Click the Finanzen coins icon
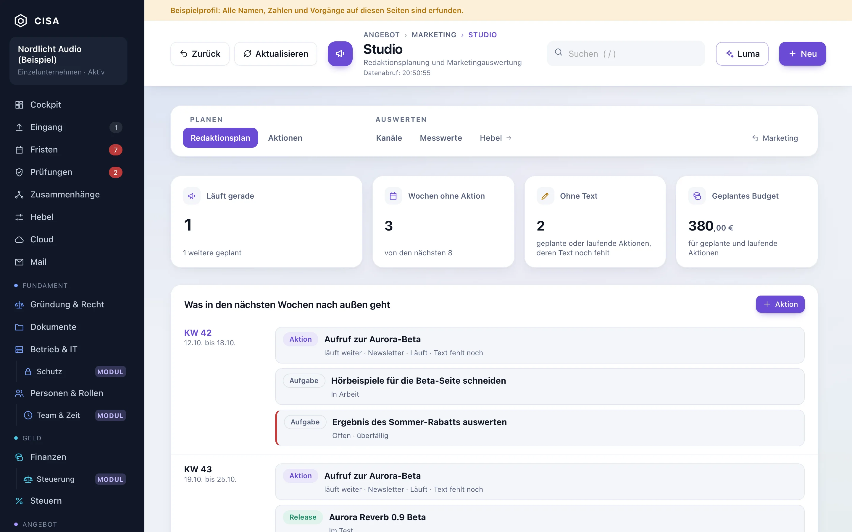Viewport: 852px width, 532px height. 19,457
